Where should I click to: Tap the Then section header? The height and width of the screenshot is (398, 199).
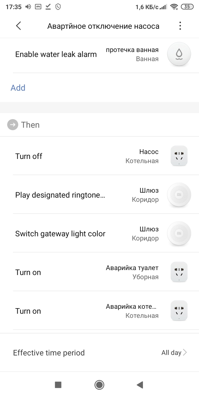coord(30,125)
